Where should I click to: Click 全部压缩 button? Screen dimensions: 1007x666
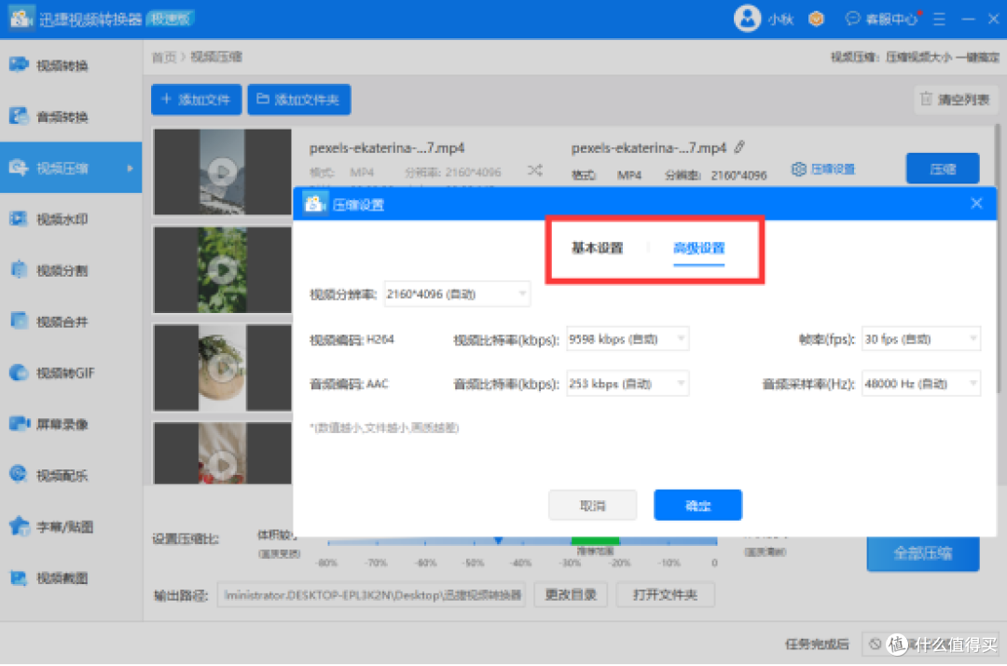[x=923, y=553]
